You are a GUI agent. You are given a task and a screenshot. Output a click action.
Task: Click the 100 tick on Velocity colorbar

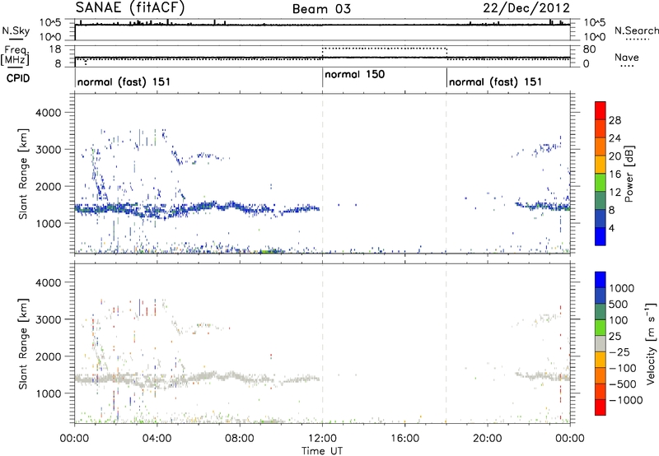click(x=619, y=320)
